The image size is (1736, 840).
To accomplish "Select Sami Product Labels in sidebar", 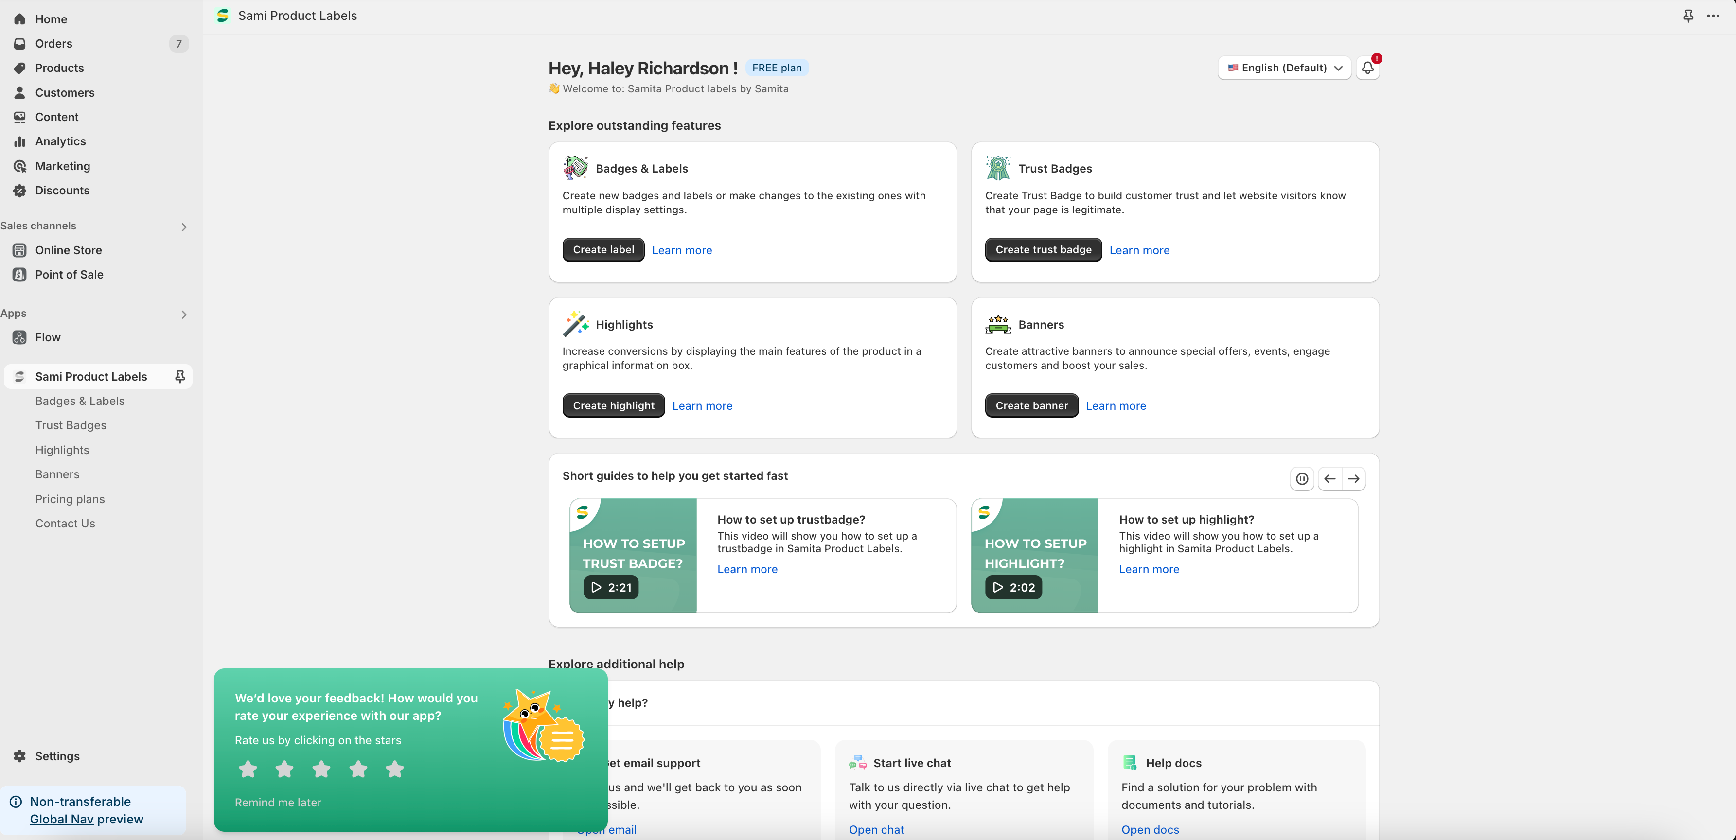I will pyautogui.click(x=91, y=377).
